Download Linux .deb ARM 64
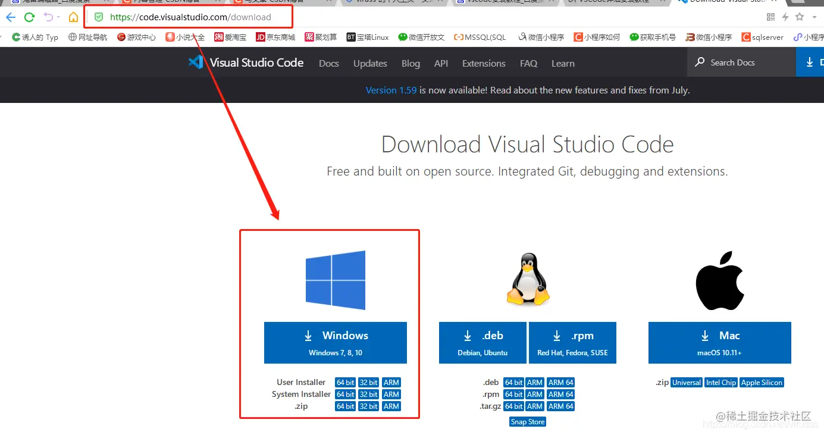This screenshot has width=824, height=435. 561,383
